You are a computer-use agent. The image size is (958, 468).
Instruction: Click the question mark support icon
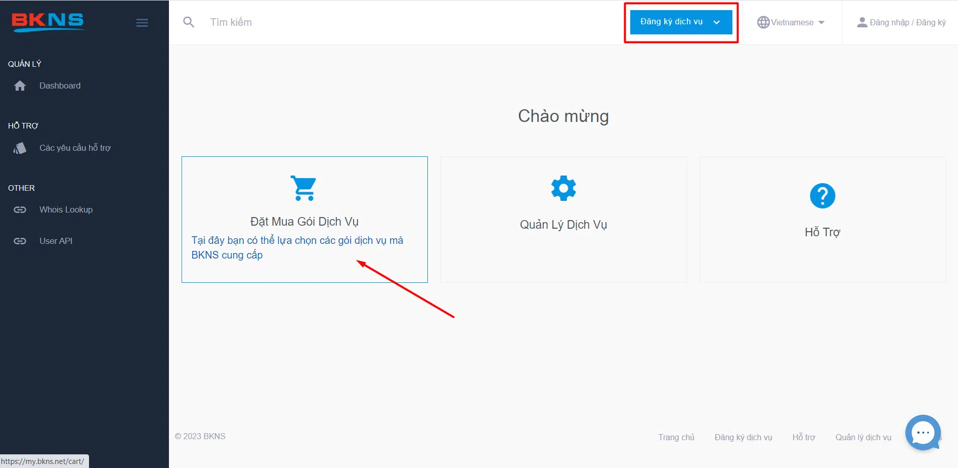point(822,196)
